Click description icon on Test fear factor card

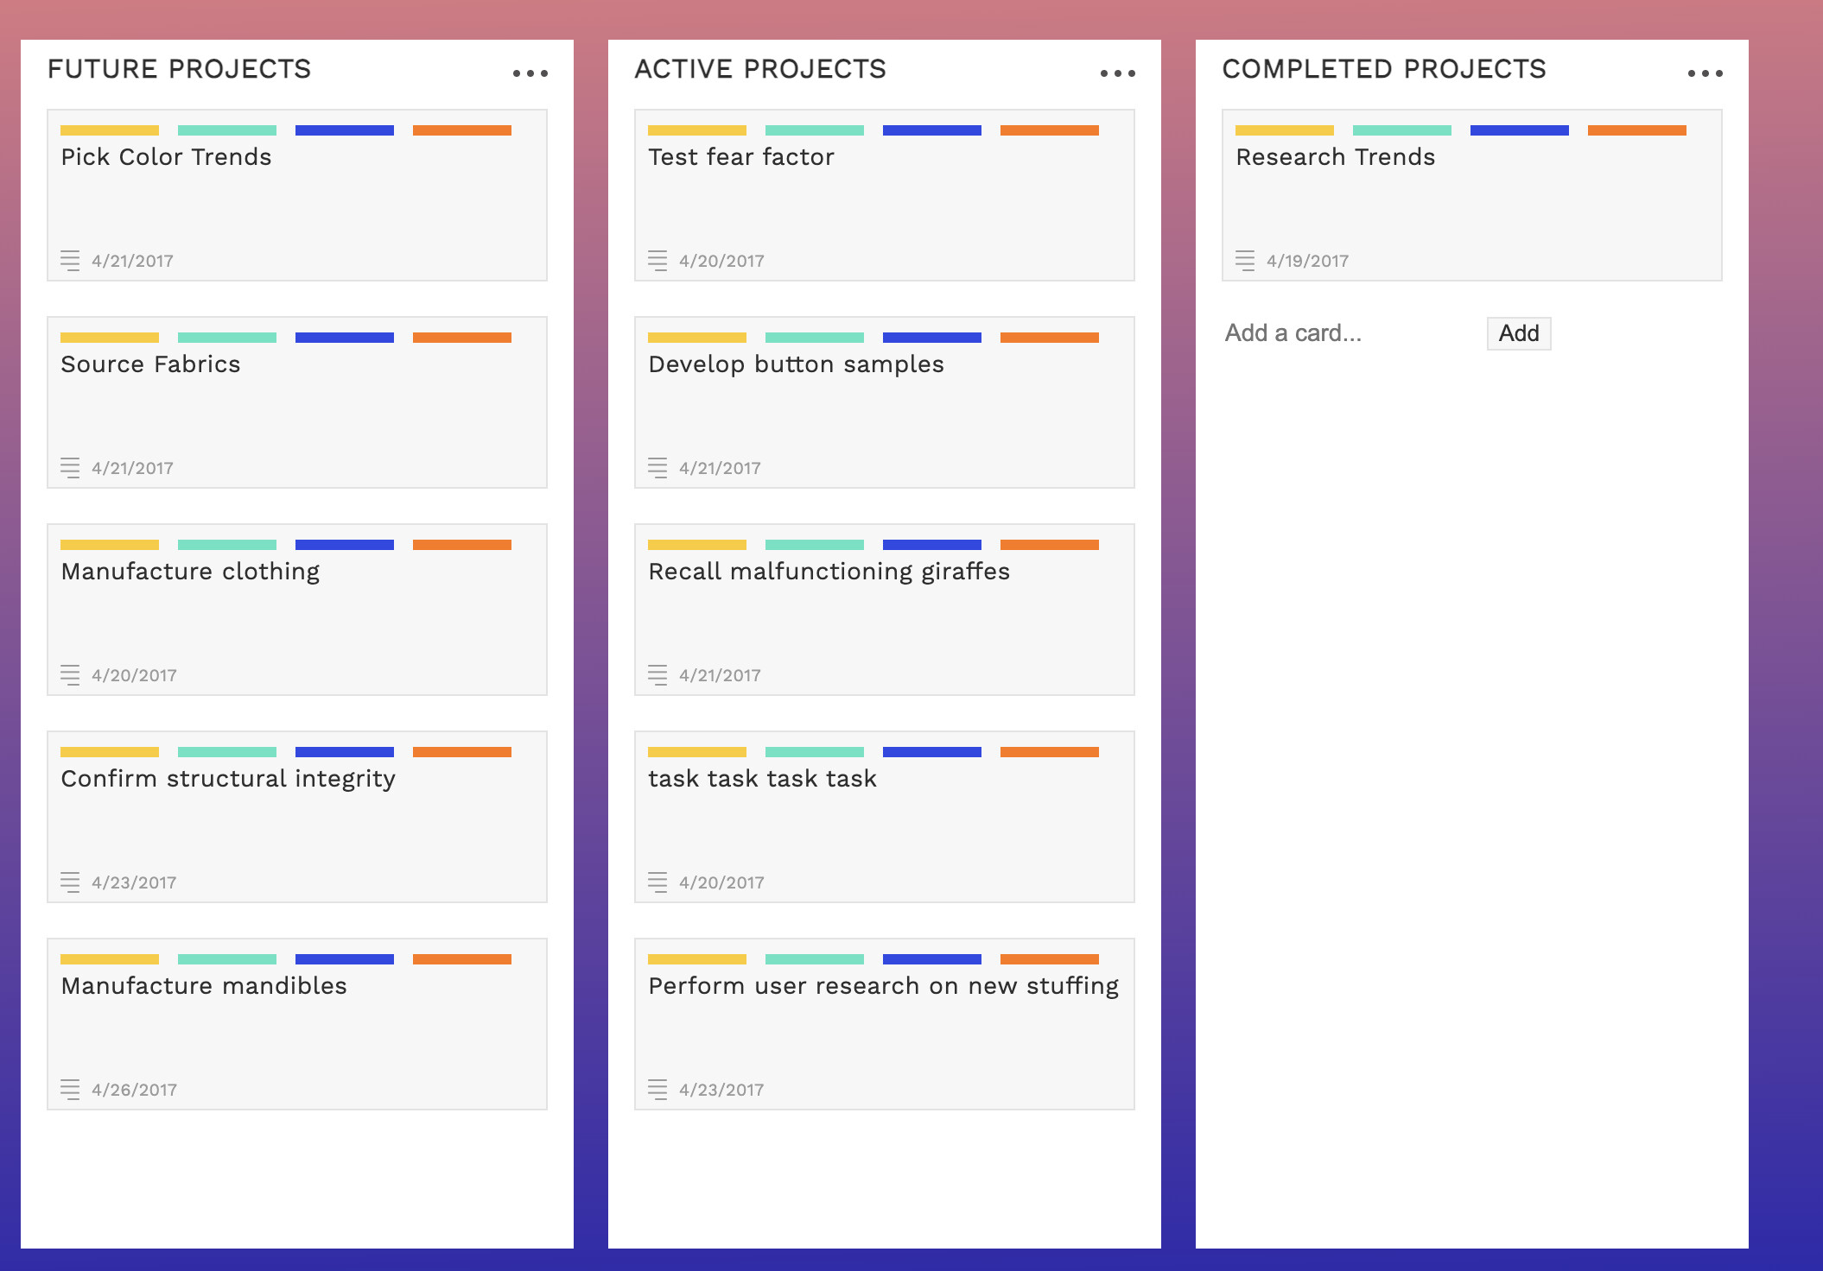click(657, 261)
